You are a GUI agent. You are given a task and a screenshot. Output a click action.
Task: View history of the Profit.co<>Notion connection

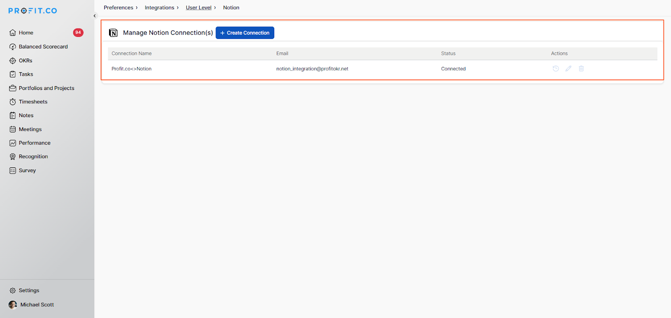point(556,69)
